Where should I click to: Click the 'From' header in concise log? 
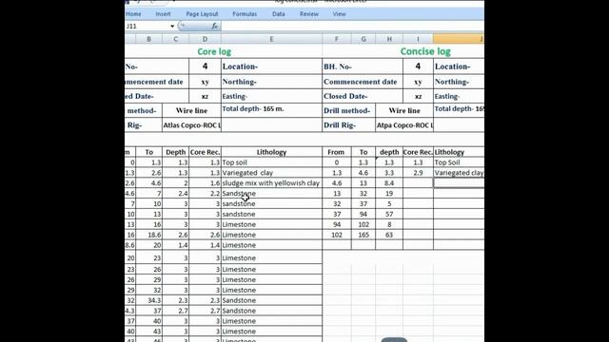(336, 152)
